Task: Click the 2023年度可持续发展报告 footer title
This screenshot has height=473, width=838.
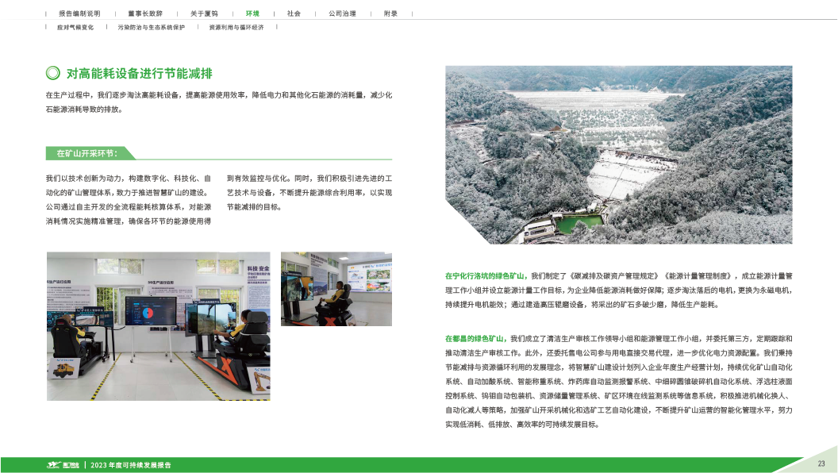Action: pyautogui.click(x=131, y=464)
